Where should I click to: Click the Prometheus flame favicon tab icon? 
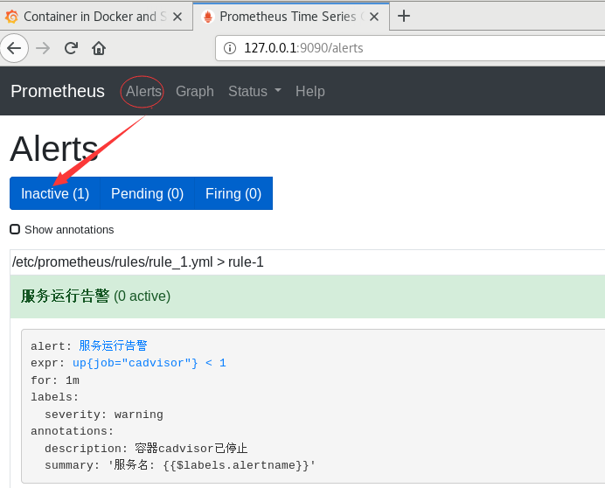pos(208,17)
